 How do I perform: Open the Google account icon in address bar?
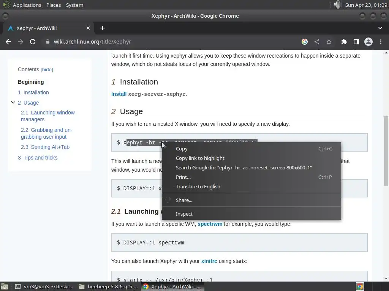pyautogui.click(x=305, y=42)
